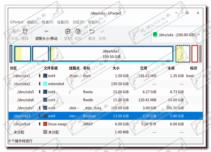Select the /dev/sda6 partition row
This screenshot has width=211, height=152.
[x=105, y=100]
